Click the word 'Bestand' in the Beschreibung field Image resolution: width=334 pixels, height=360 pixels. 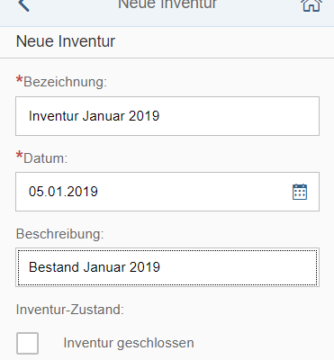click(54, 267)
